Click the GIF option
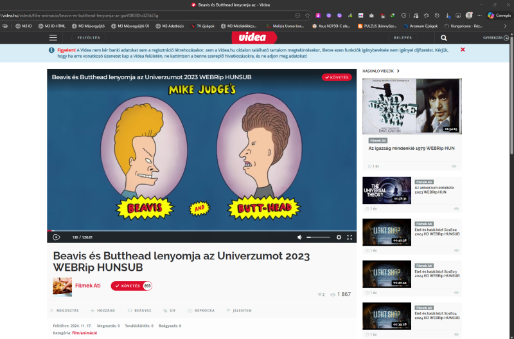Viewport: 514px width, 339px height. tap(170, 311)
